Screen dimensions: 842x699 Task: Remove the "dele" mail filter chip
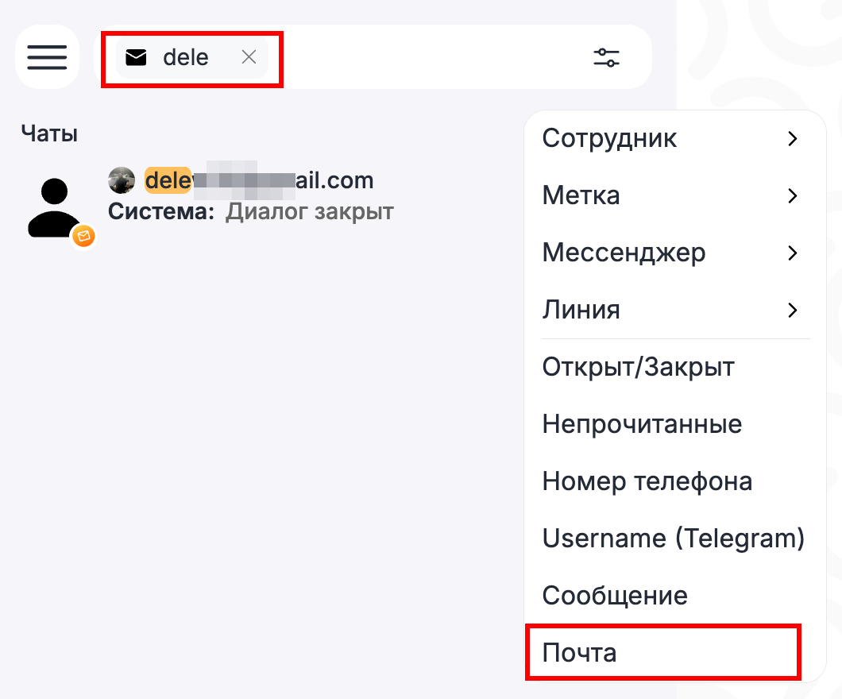tap(249, 57)
